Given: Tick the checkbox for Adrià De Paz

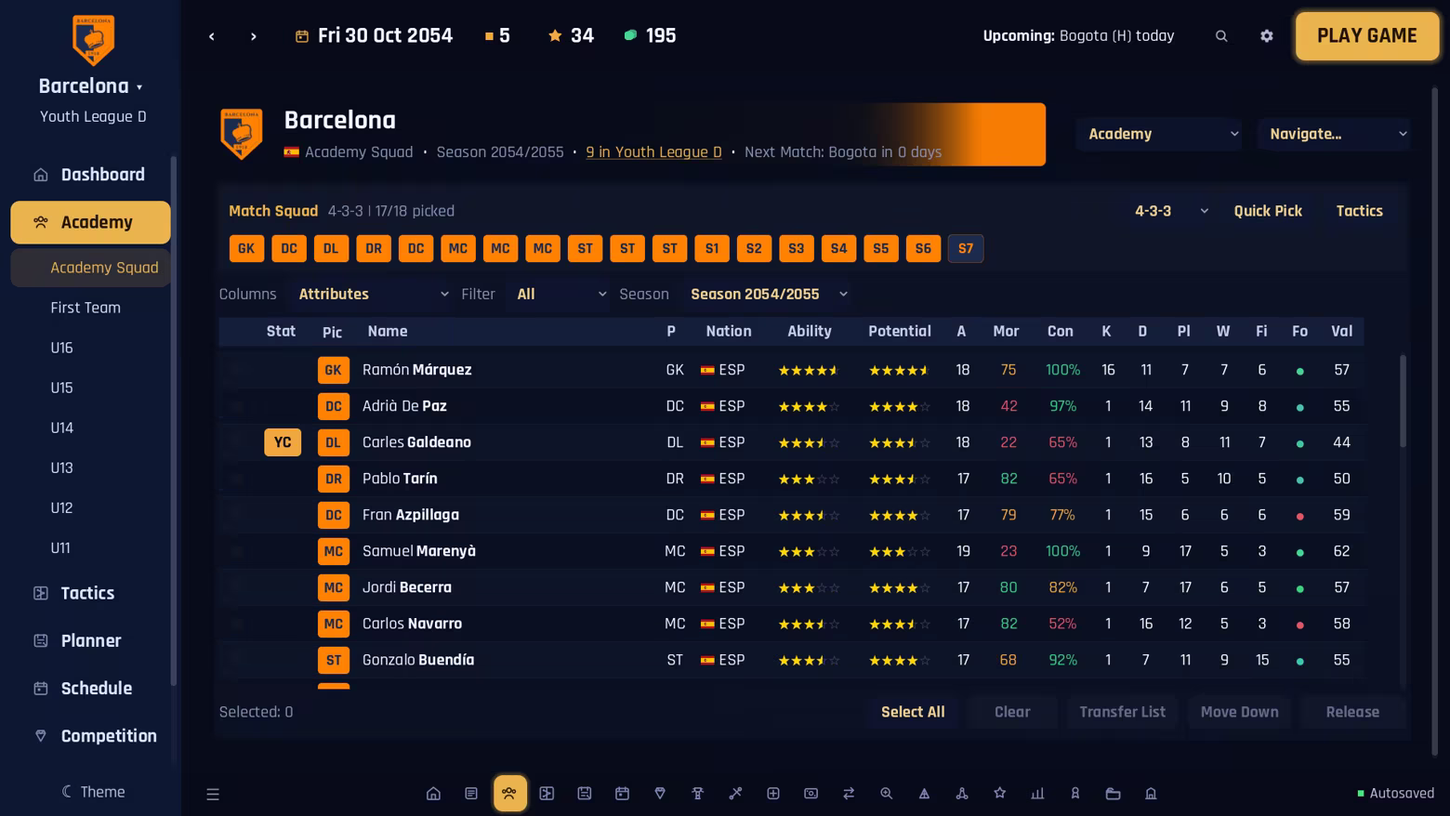Looking at the screenshot, I should coord(237,406).
